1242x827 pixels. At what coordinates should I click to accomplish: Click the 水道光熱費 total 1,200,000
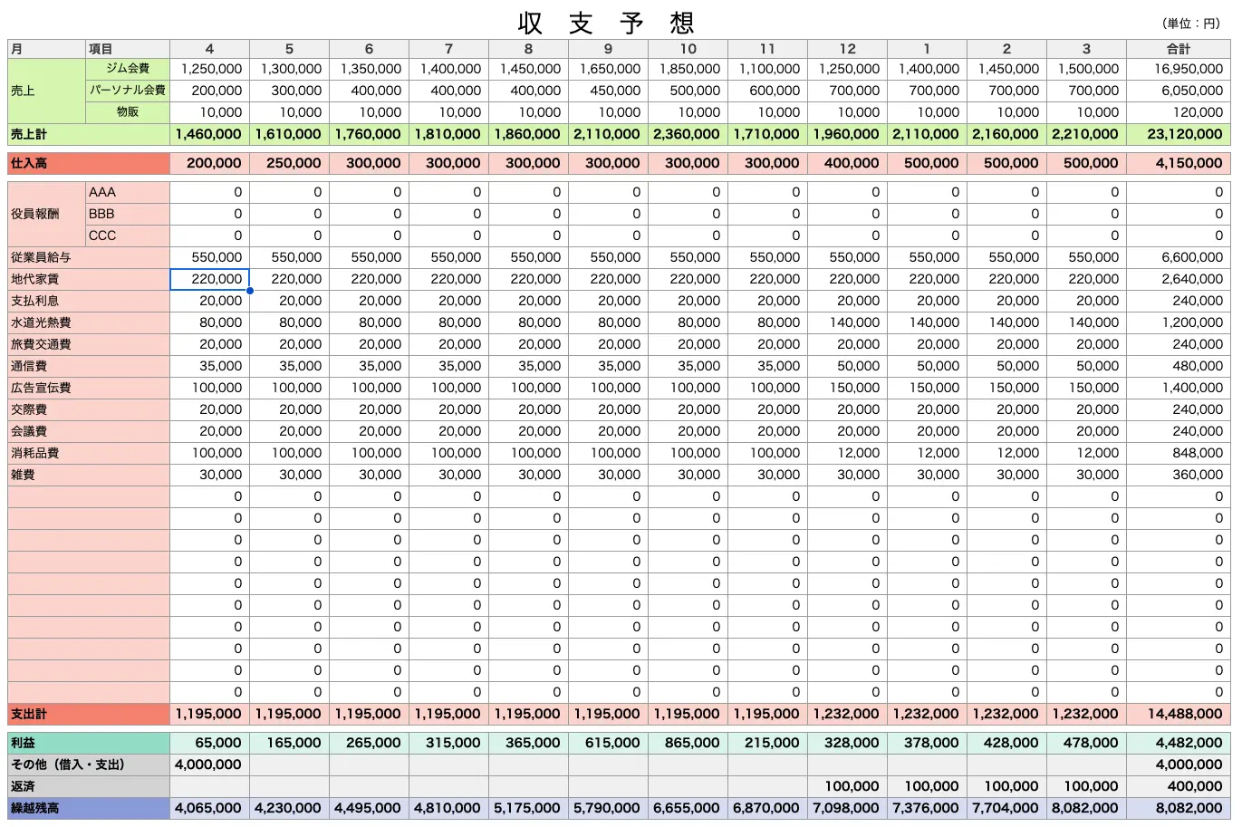(1179, 322)
